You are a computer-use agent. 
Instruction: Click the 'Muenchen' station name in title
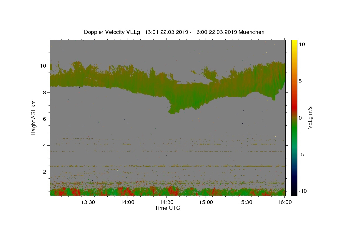pos(252,32)
